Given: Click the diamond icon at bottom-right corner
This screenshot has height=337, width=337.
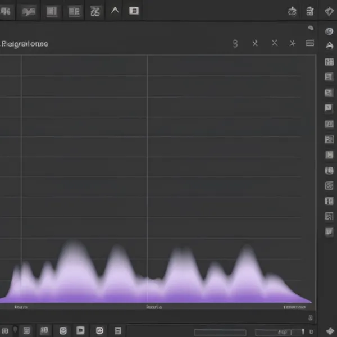Looking at the screenshot, I should click(x=329, y=331).
